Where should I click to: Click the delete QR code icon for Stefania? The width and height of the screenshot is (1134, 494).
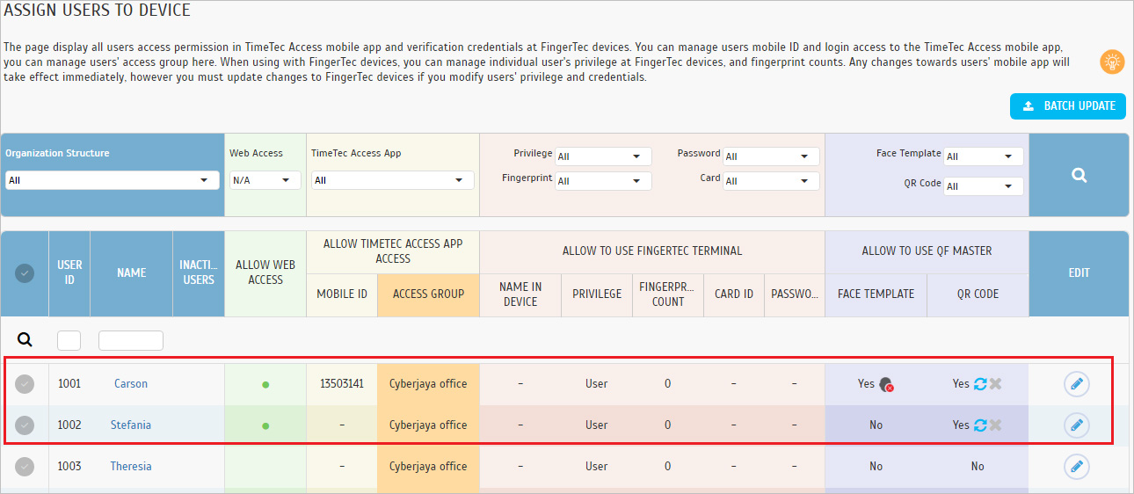(x=995, y=425)
